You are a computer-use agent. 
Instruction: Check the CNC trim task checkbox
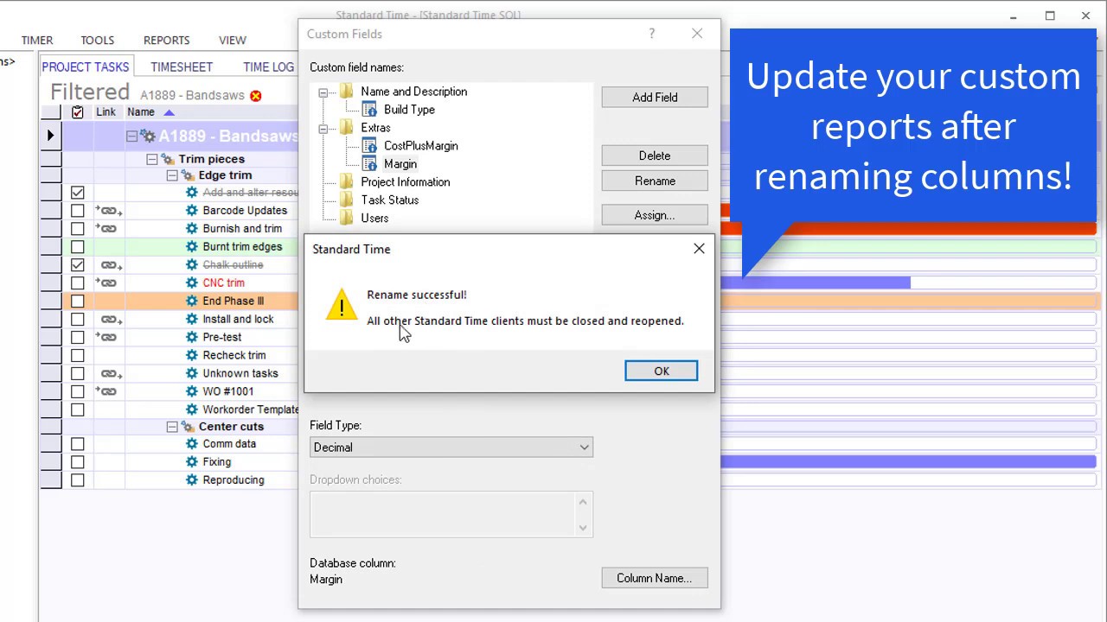tap(78, 283)
